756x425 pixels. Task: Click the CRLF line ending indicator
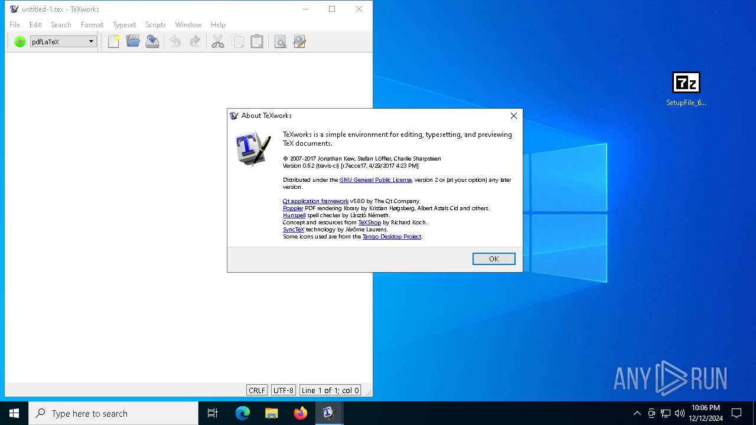[x=257, y=390]
